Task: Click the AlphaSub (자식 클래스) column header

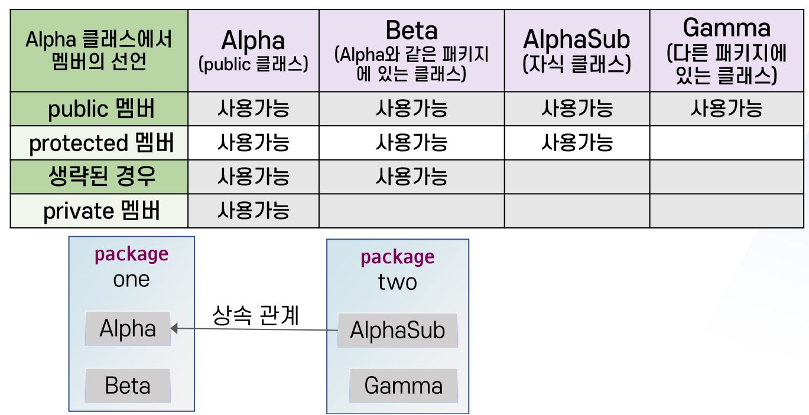Action: point(577,51)
